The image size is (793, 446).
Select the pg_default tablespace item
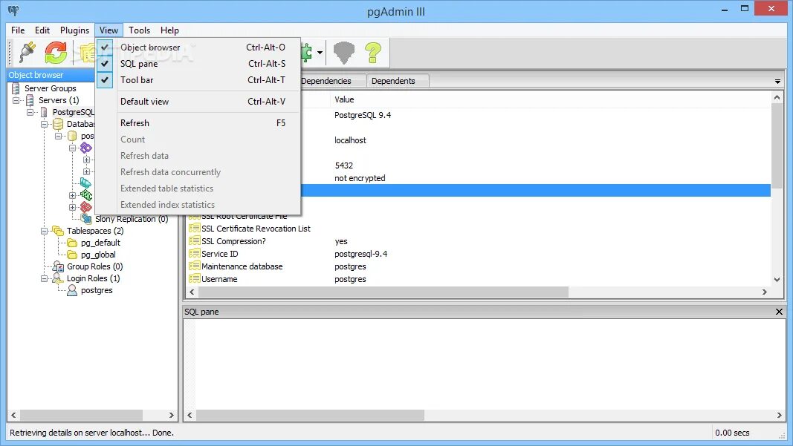click(x=100, y=243)
